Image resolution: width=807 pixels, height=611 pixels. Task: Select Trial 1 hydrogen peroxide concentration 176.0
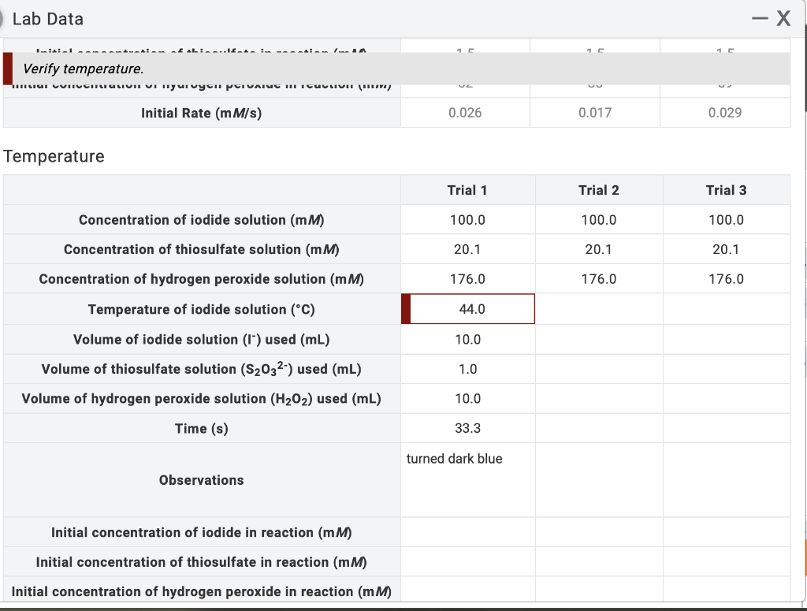coord(468,279)
